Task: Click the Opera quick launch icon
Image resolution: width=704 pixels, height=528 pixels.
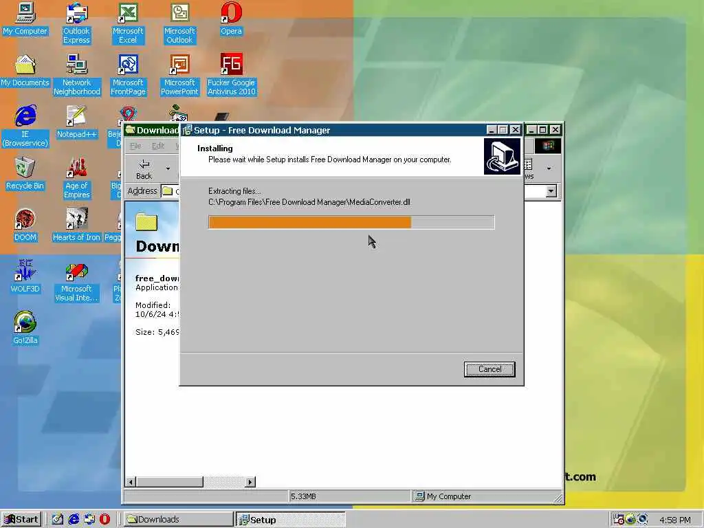Action: (104, 519)
